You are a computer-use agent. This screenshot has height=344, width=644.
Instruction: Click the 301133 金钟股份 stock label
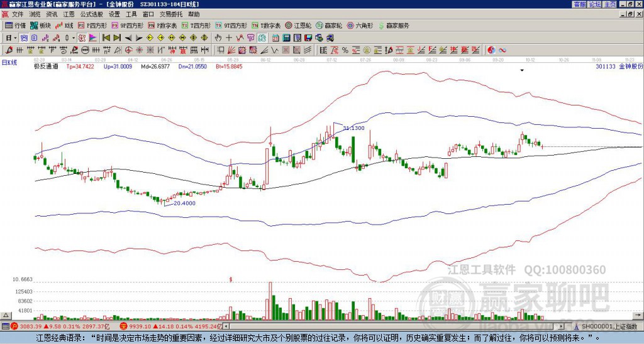(x=619, y=66)
